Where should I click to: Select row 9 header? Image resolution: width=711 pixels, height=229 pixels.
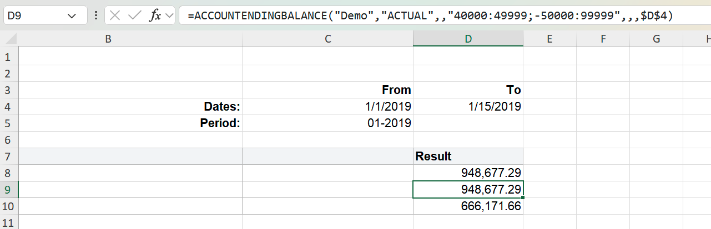(9, 189)
